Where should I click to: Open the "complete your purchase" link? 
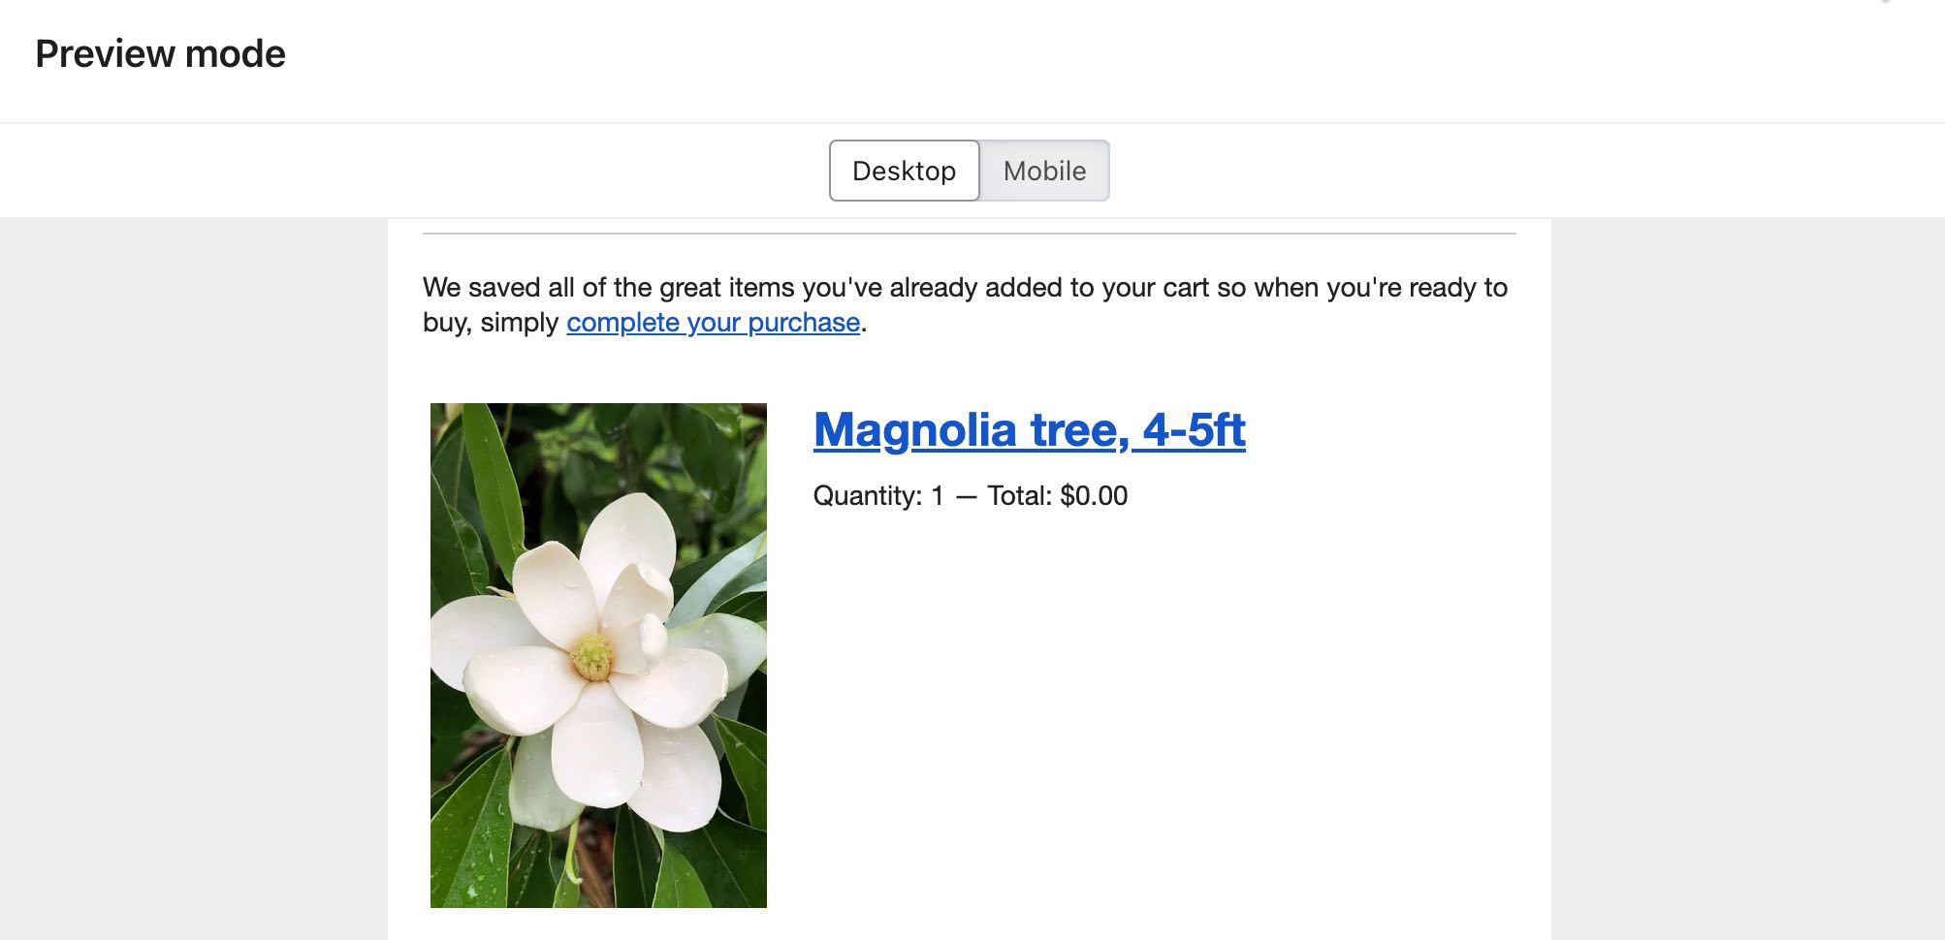[x=713, y=323]
